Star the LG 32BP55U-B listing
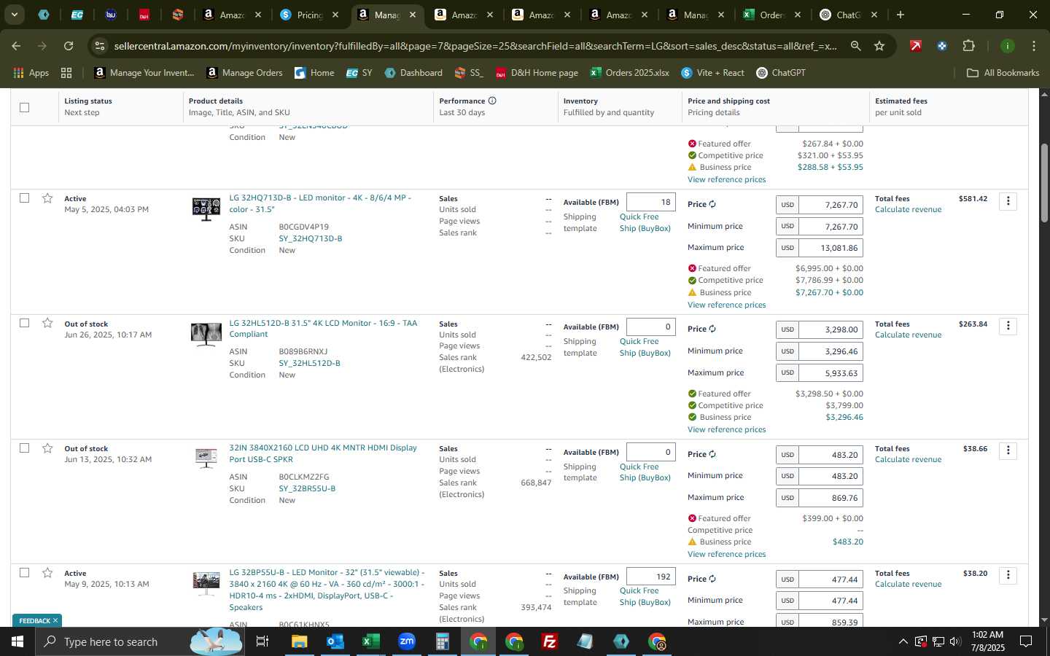Image resolution: width=1050 pixels, height=656 pixels. (47, 573)
